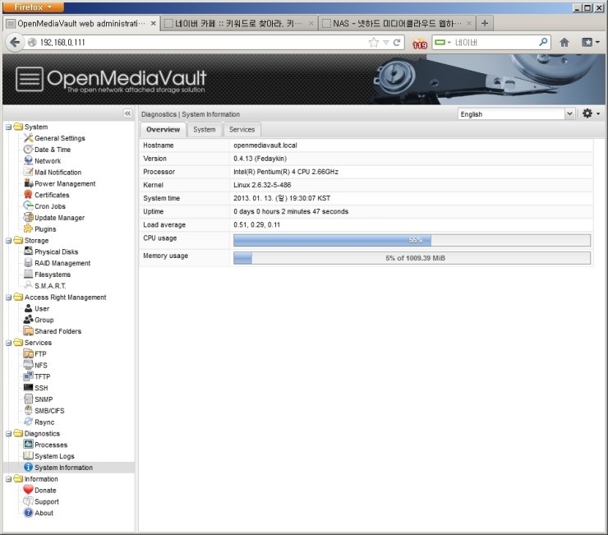This screenshot has width=608, height=535.
Task: Select the 네이버 카페 browser tab
Action: tap(239, 24)
